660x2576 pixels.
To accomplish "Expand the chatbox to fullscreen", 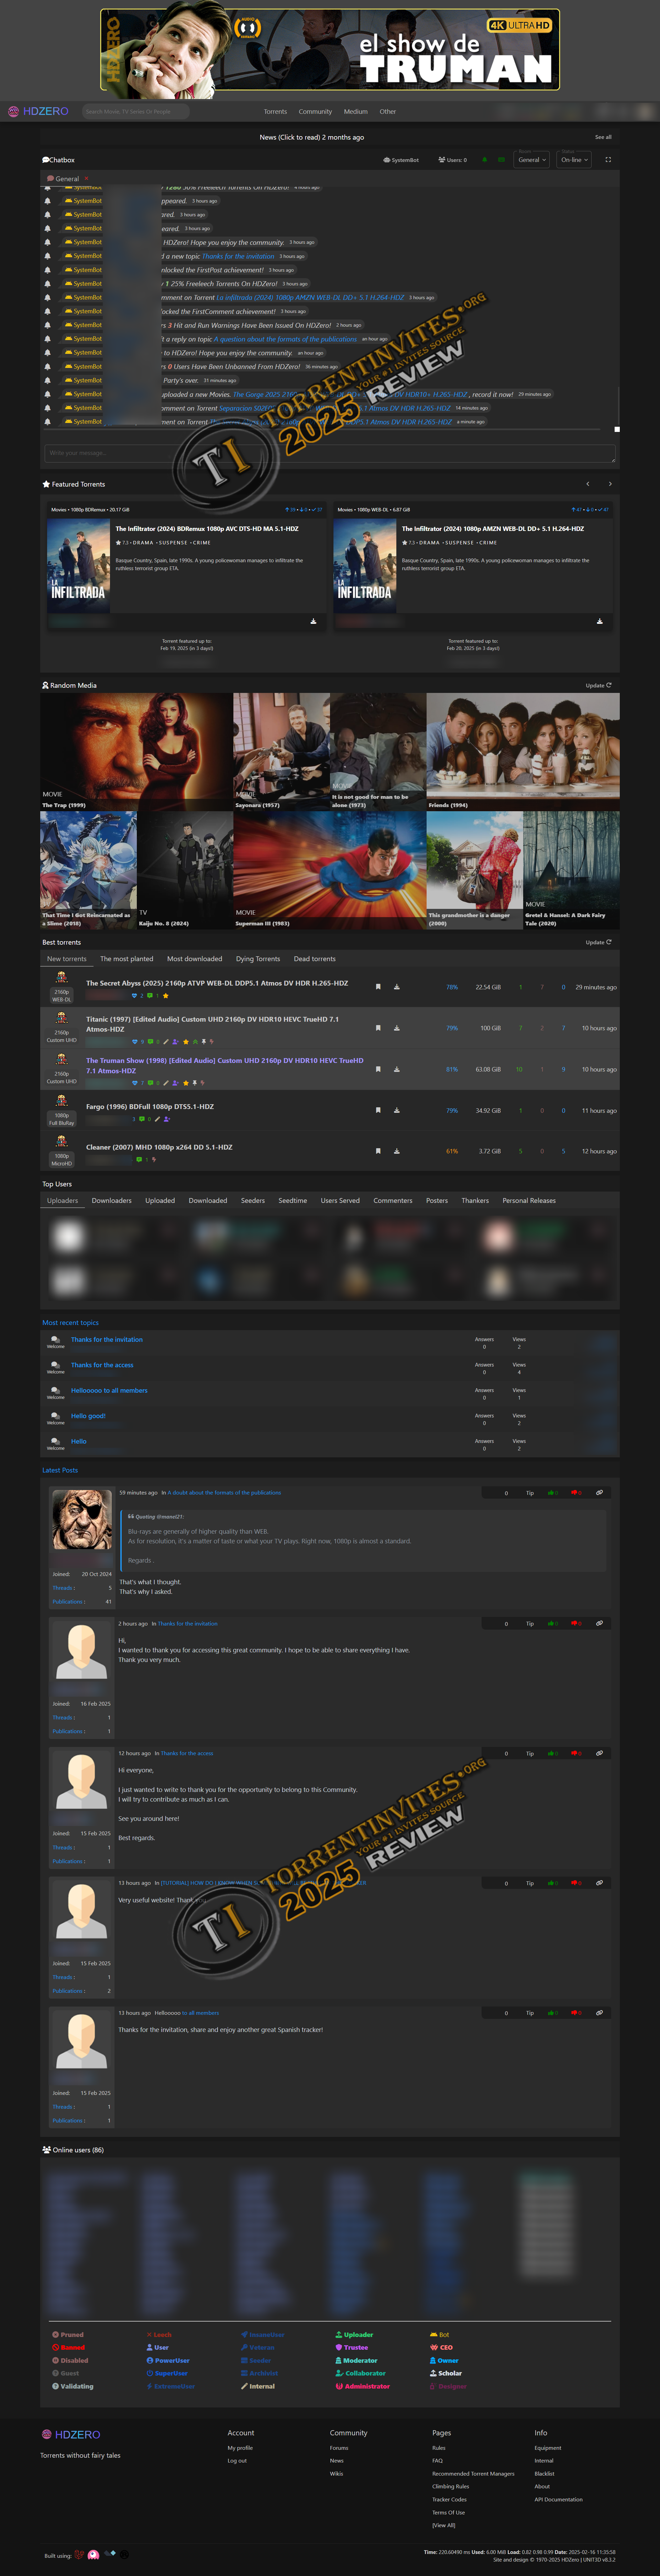I will tap(608, 160).
